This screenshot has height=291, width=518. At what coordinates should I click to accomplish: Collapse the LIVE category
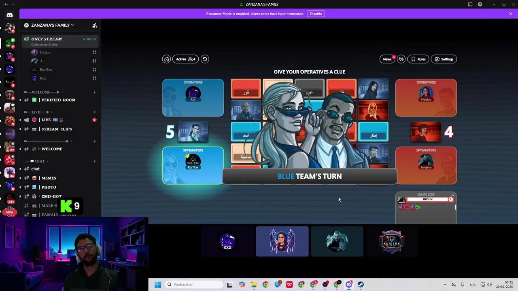click(x=38, y=112)
